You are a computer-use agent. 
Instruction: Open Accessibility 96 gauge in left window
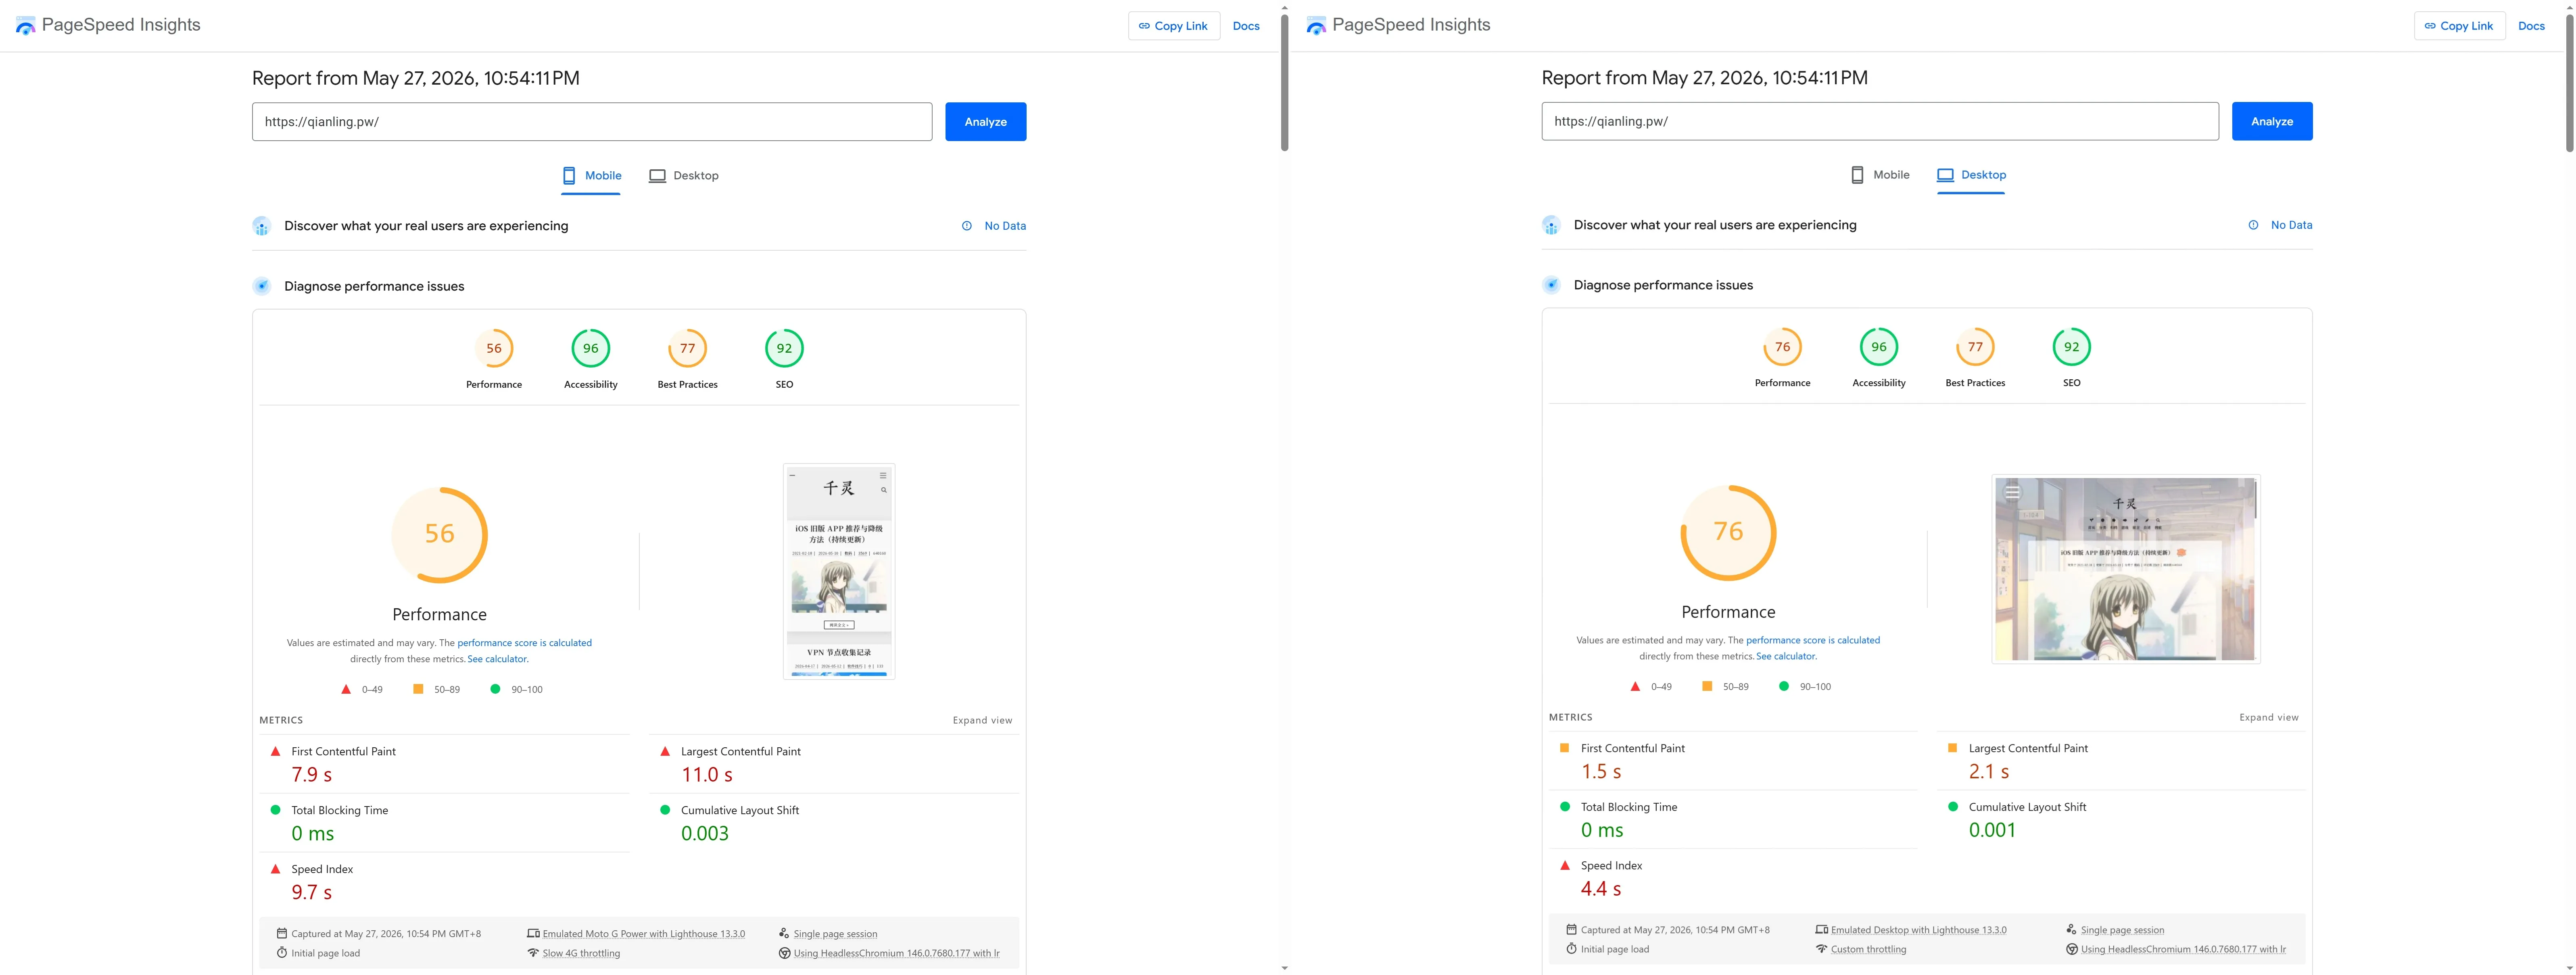click(x=591, y=349)
